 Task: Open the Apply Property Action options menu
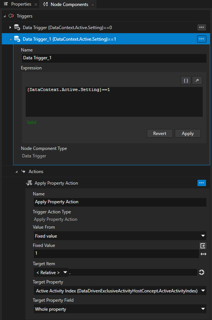(202, 183)
